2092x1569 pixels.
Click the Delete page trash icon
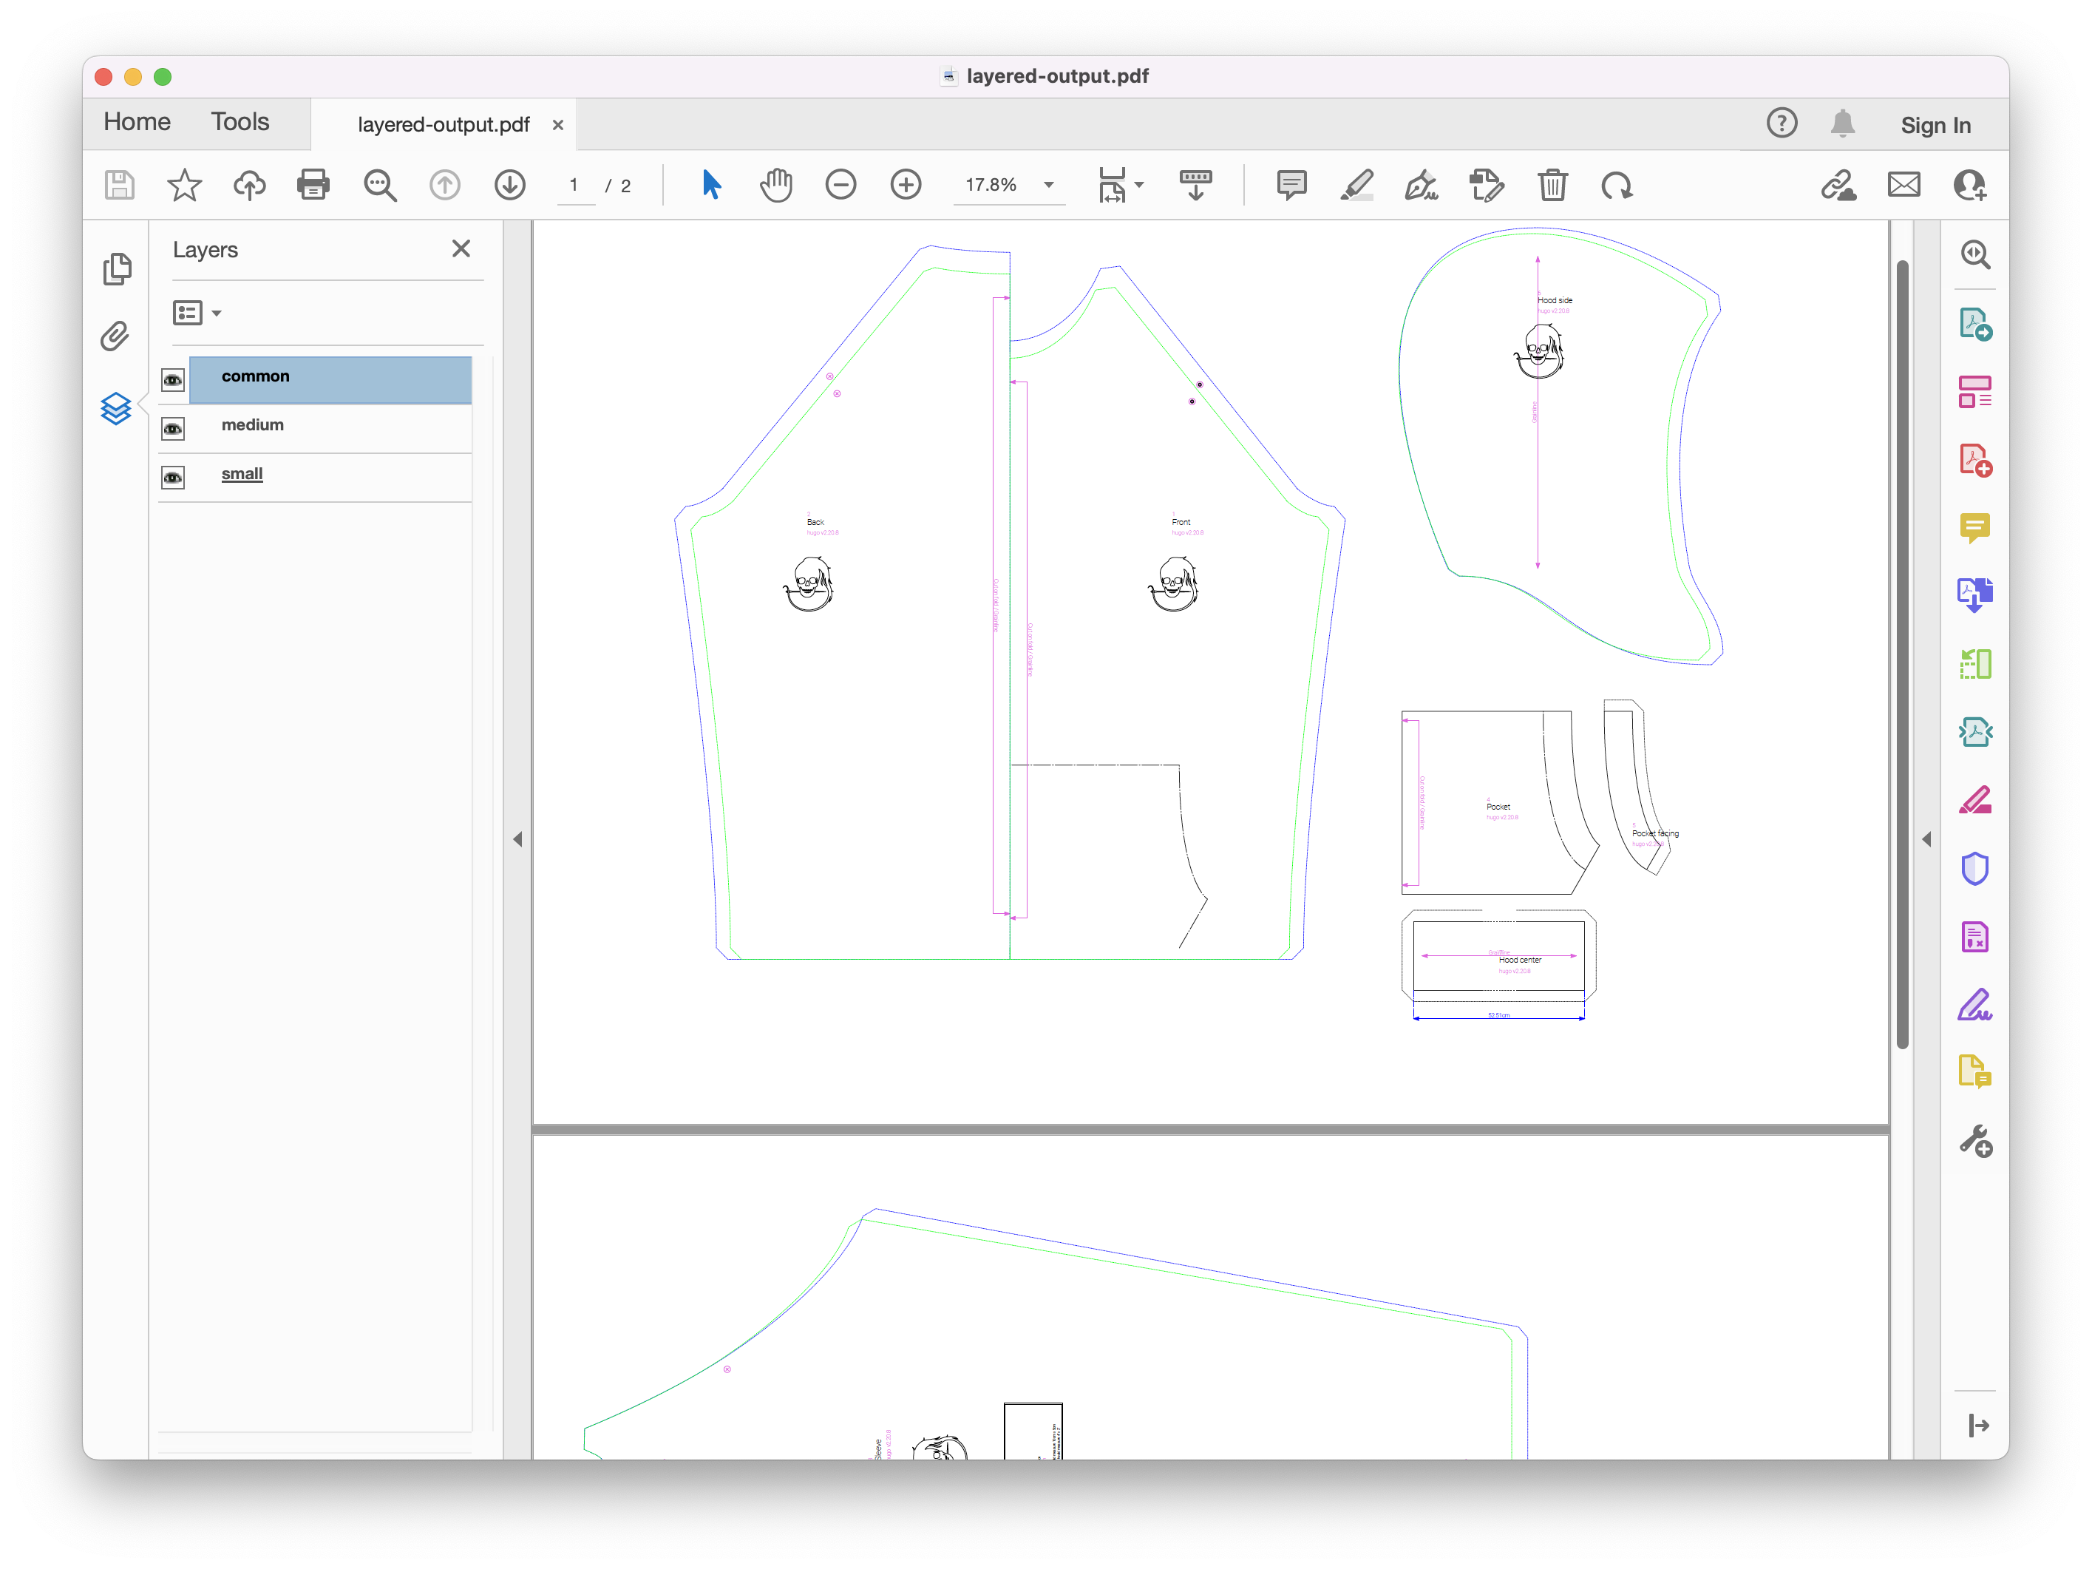1552,186
